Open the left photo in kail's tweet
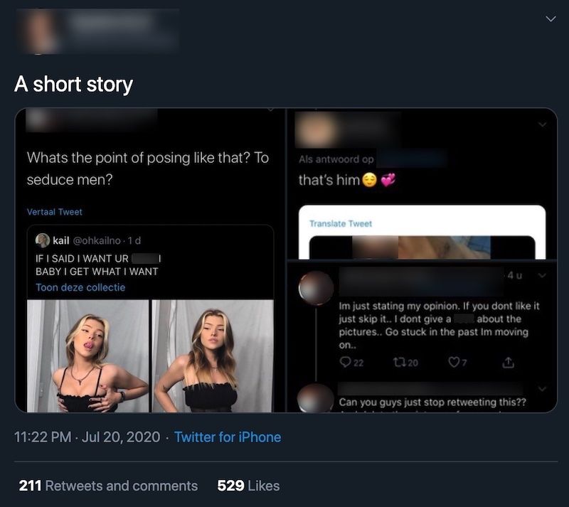The height and width of the screenshot is (507, 569). coord(88,356)
